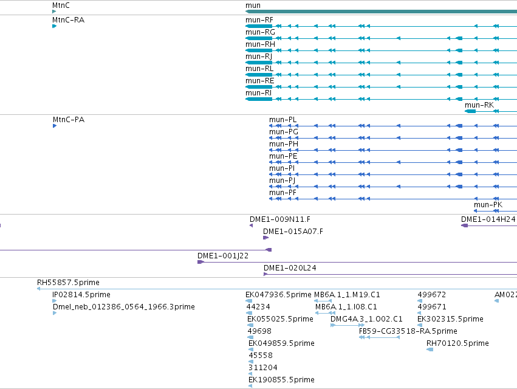Select protein mun-PL label
Image resolution: width=517 pixels, height=389 pixels.
(x=283, y=120)
